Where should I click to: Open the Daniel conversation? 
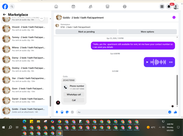coord(25,100)
